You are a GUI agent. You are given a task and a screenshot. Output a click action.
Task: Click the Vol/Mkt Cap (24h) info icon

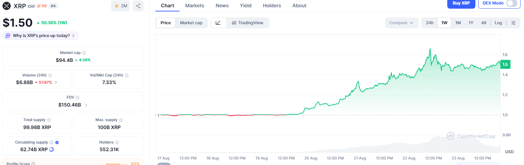[127, 75]
